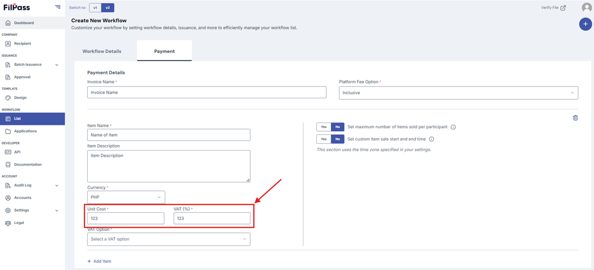594x270 pixels.
Task: Set maximum items per participant to Yes
Action: [x=324, y=127]
